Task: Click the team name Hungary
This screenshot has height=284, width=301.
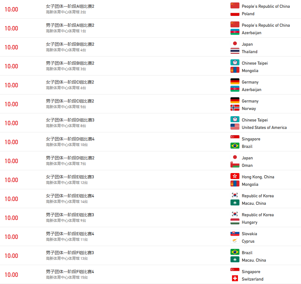Action: [x=249, y=222]
